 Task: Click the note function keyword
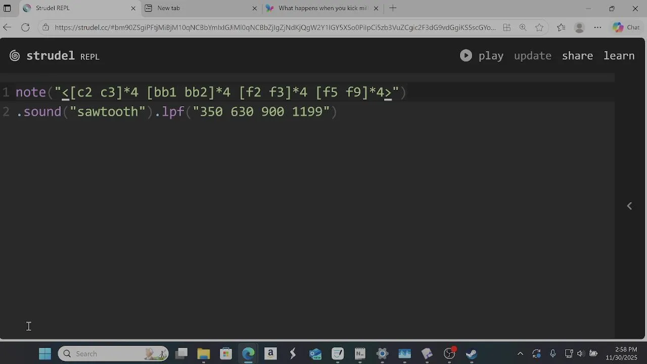point(31,93)
